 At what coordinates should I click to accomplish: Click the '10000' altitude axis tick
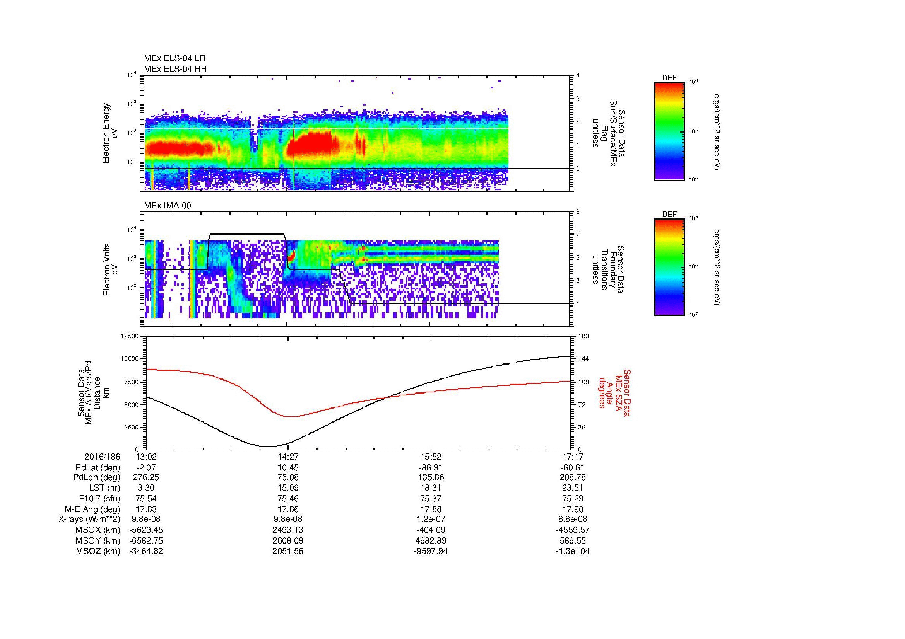pos(130,359)
